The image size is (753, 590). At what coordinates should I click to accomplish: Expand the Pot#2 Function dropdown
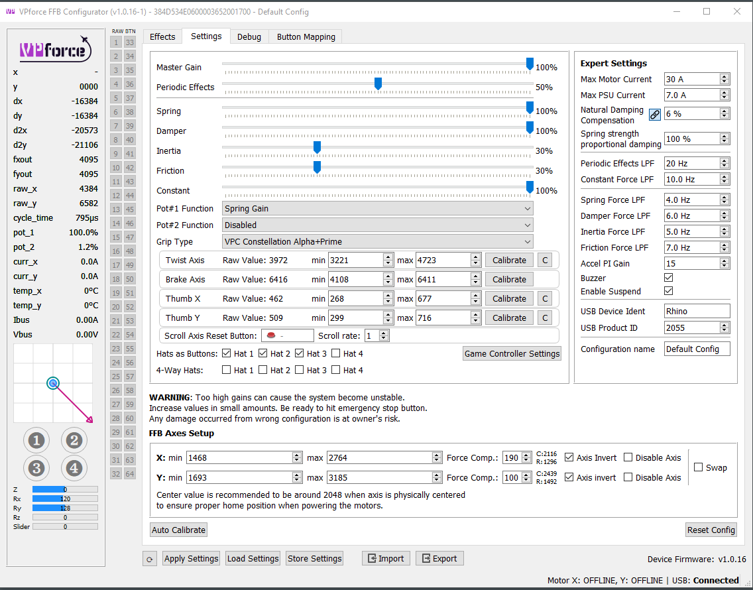click(x=378, y=224)
